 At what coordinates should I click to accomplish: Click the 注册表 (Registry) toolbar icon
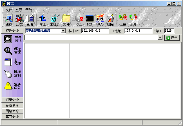(54, 20)
